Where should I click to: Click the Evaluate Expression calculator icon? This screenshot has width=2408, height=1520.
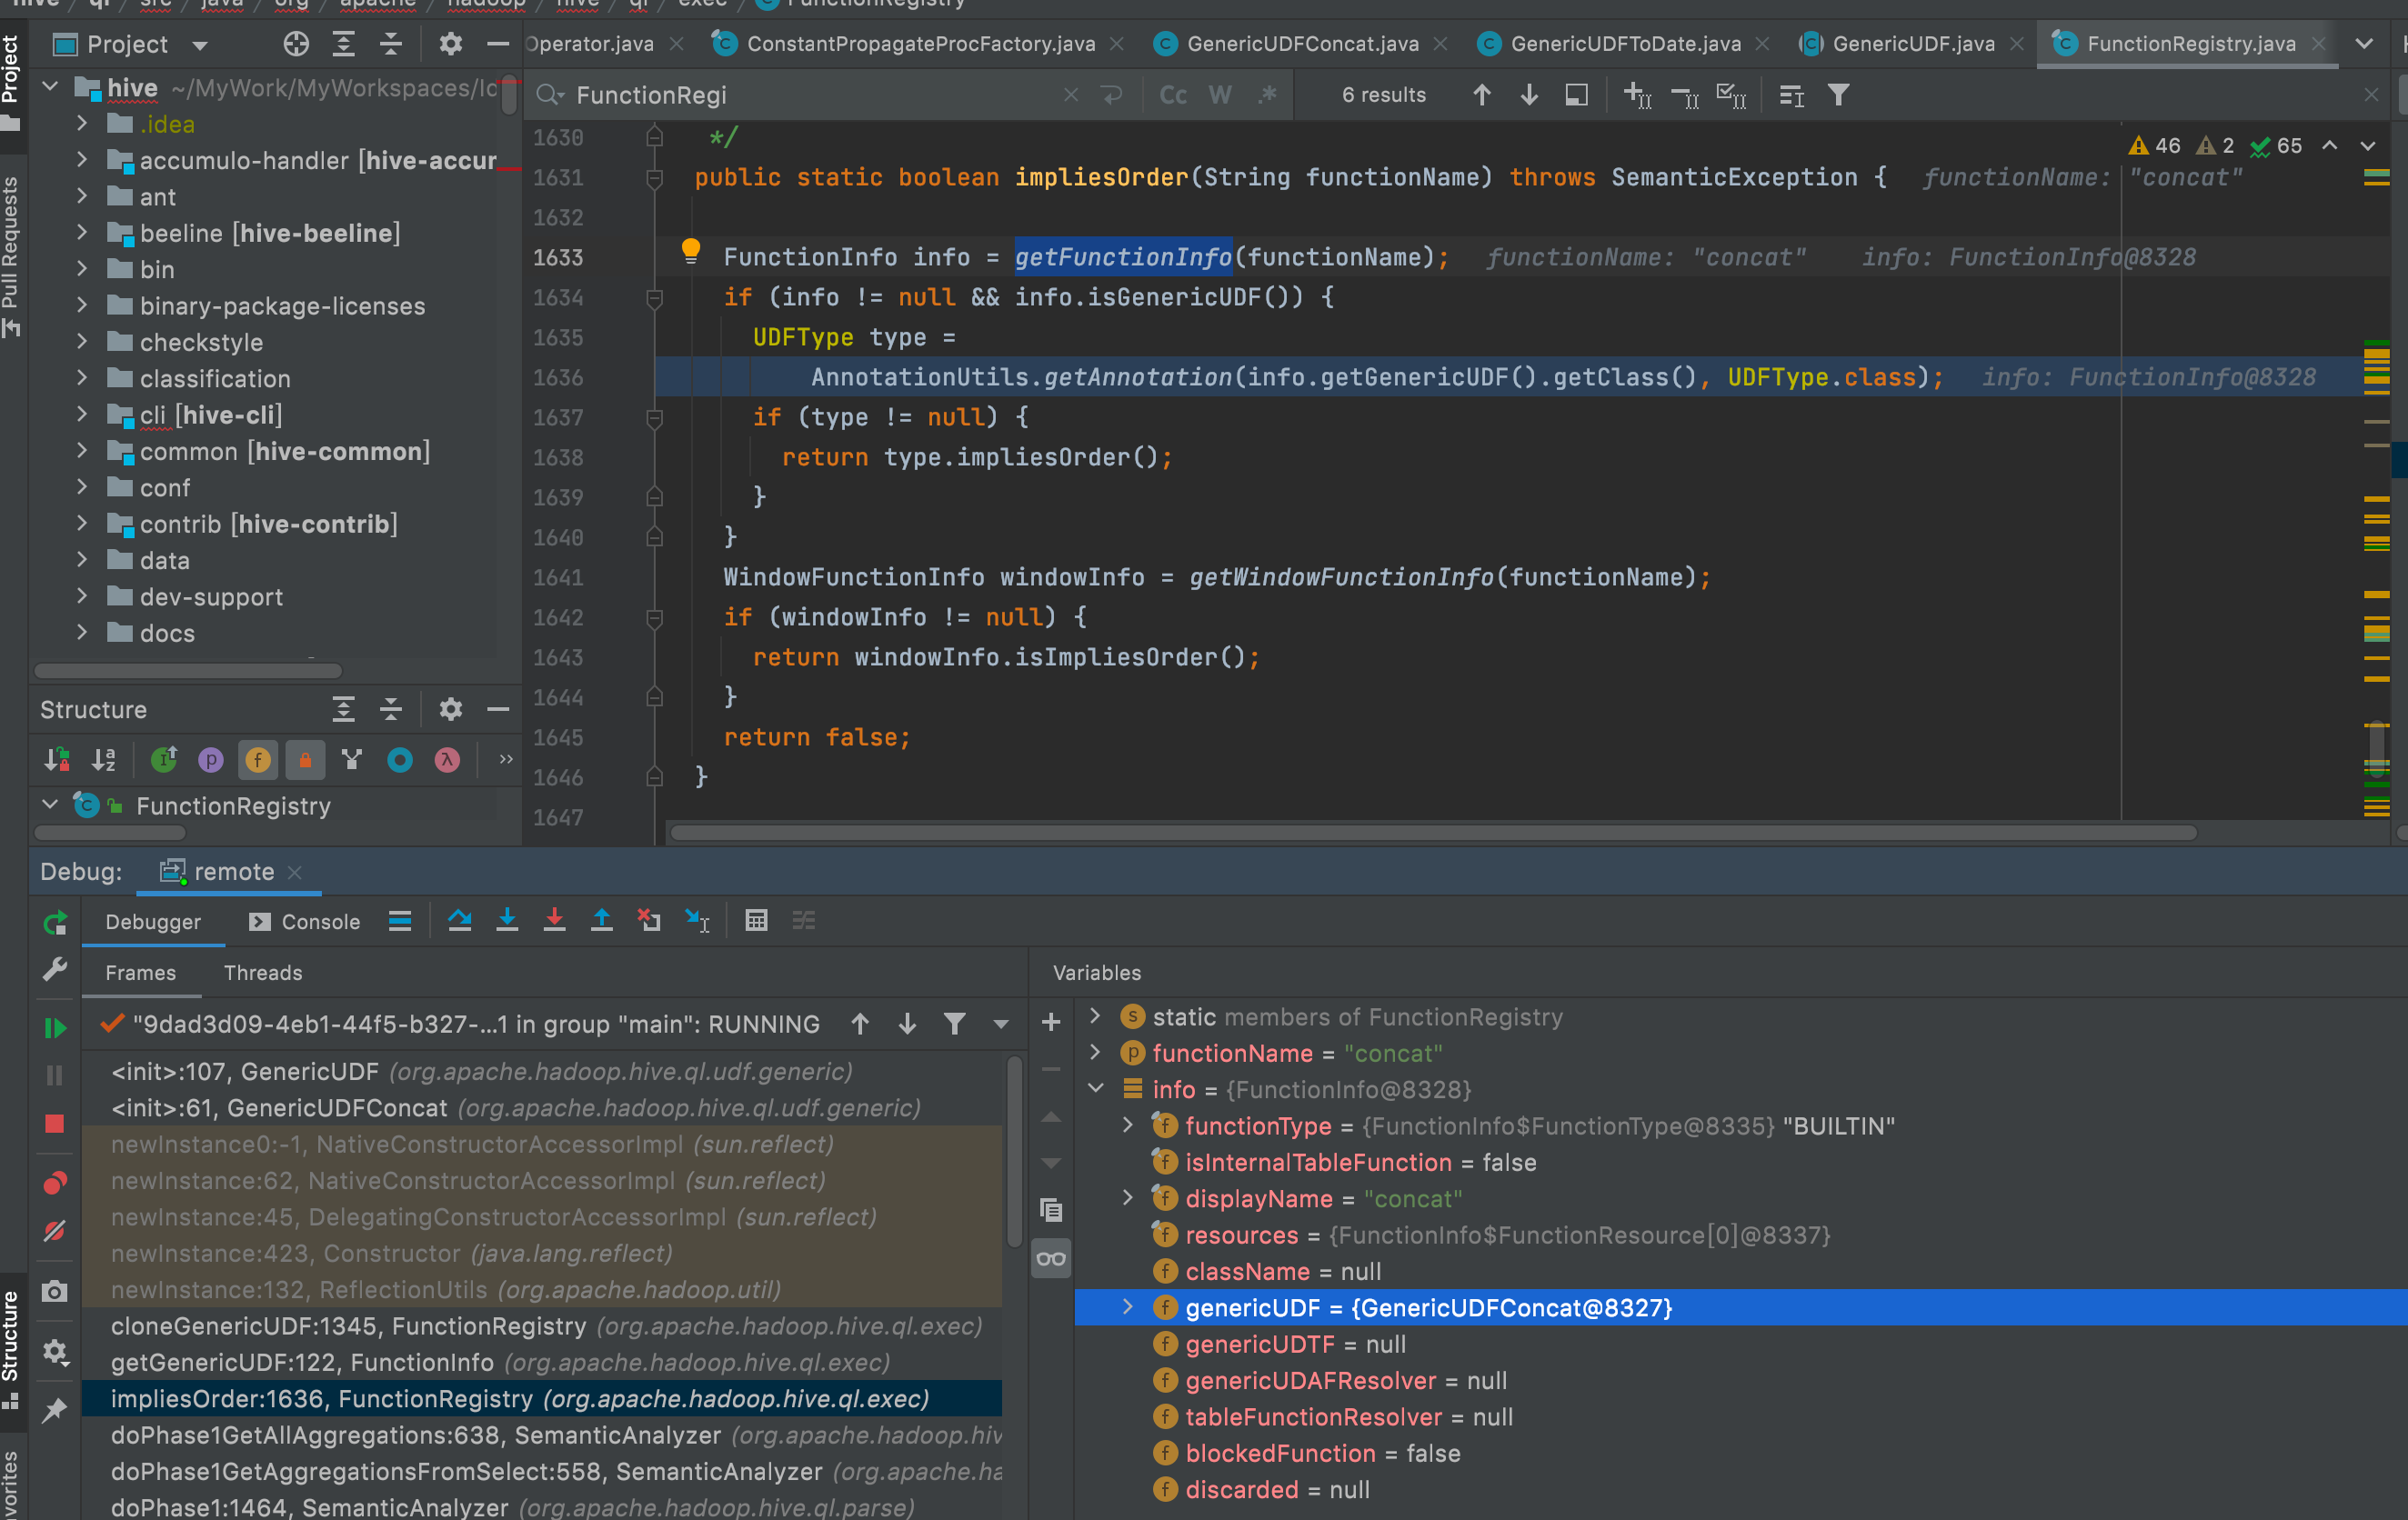click(756, 921)
